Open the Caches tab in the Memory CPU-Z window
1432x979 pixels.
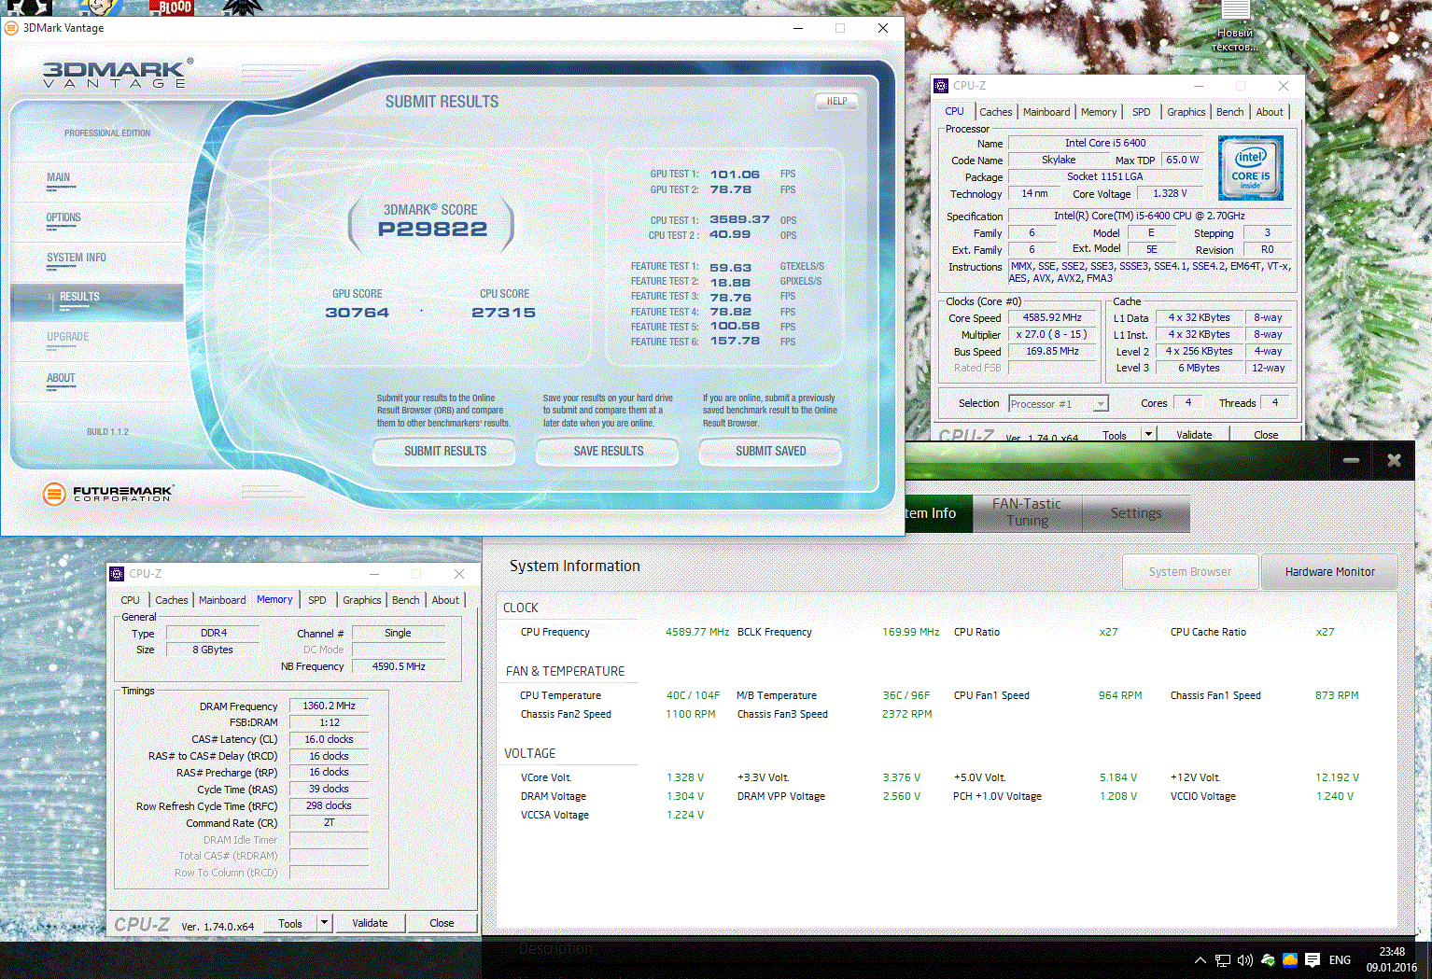[172, 600]
